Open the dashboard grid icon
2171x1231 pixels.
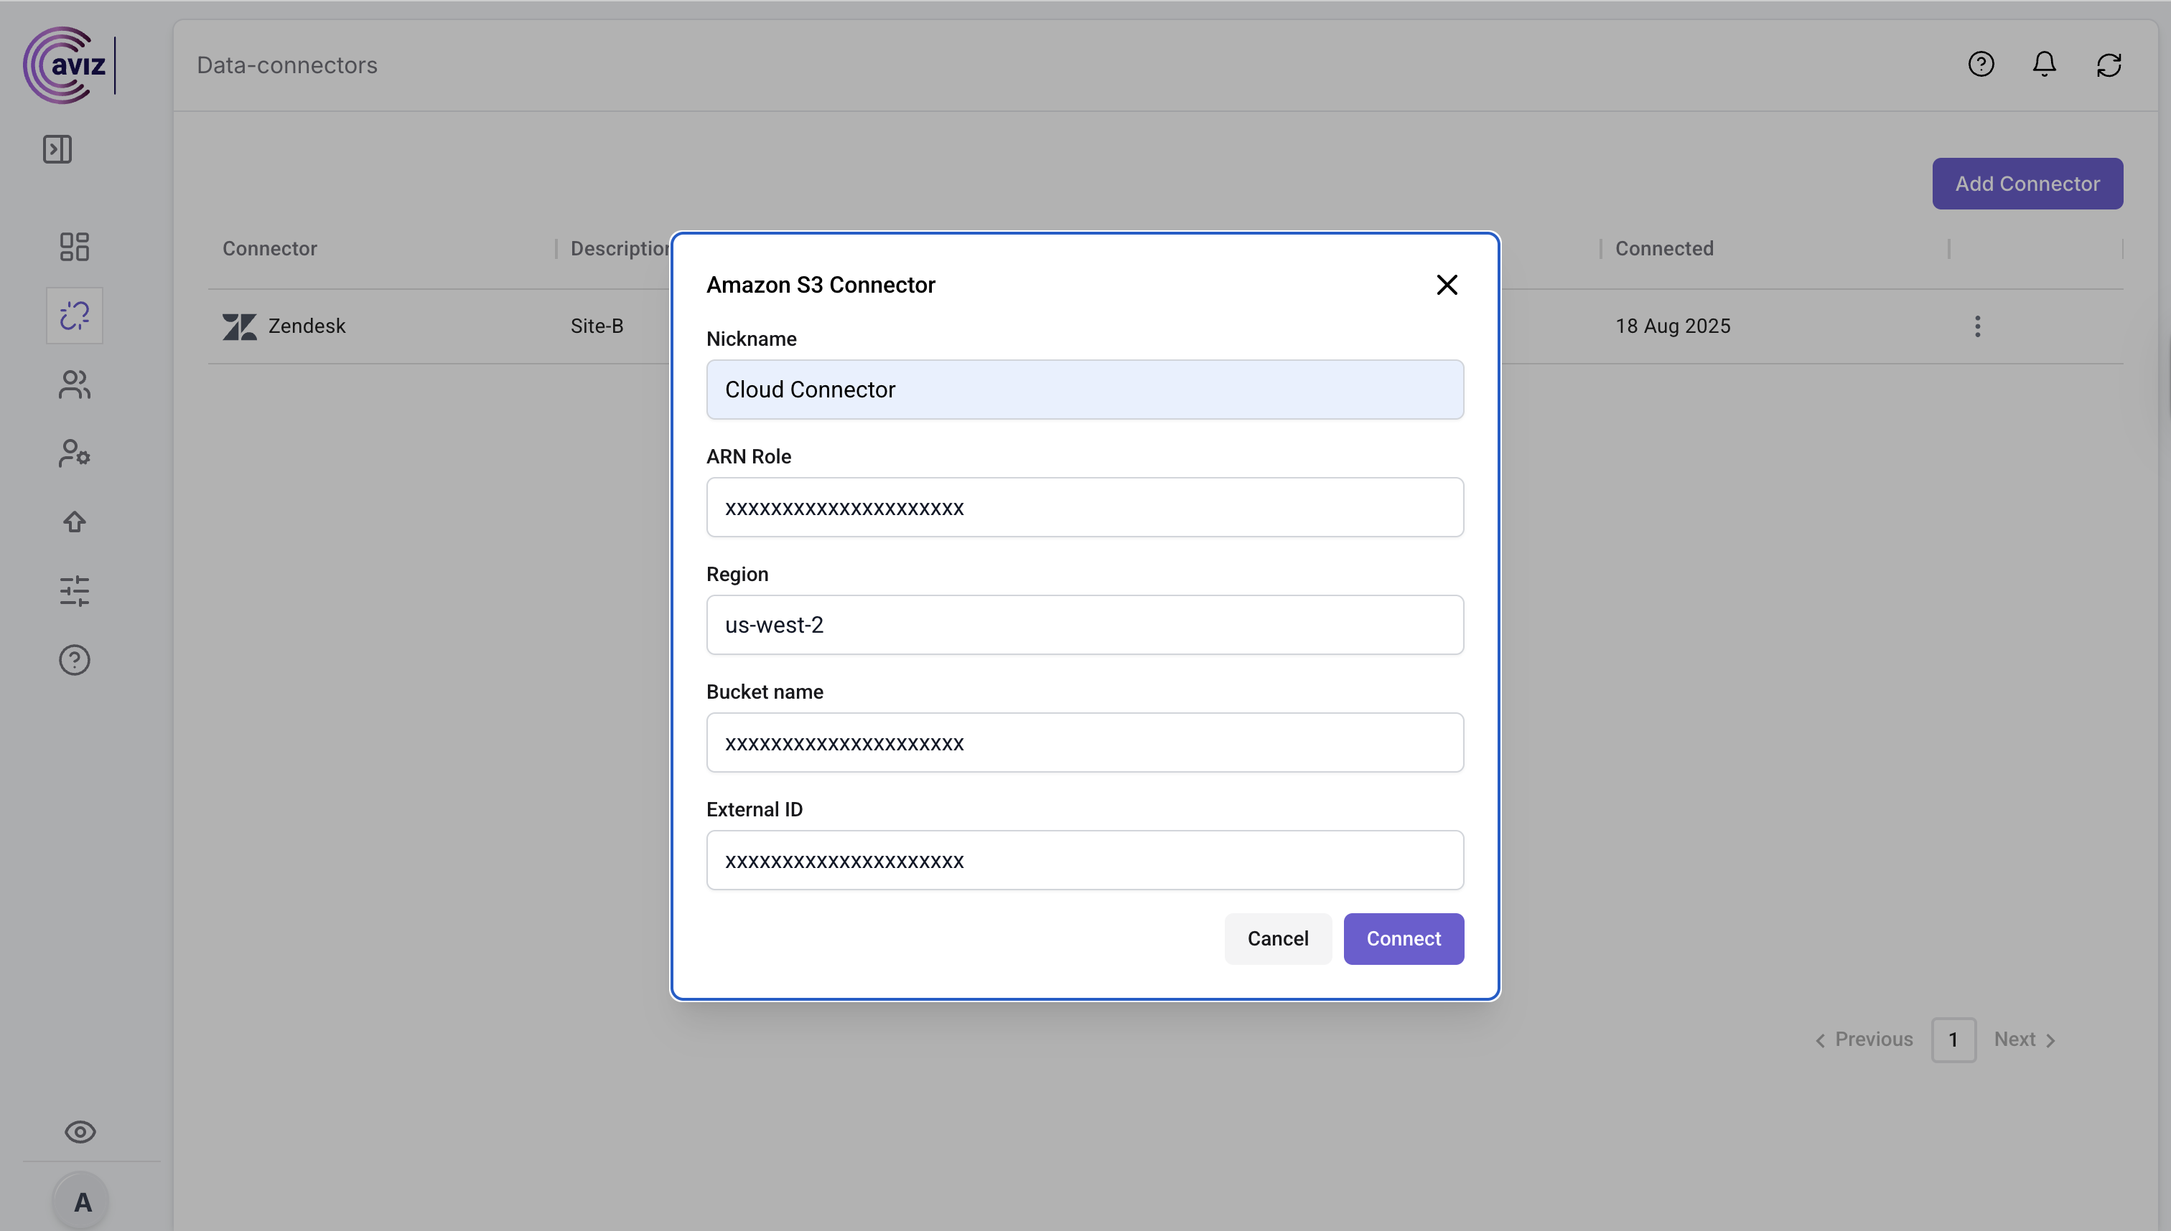click(75, 247)
